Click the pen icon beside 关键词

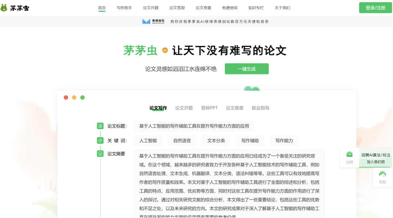[x=100, y=140]
